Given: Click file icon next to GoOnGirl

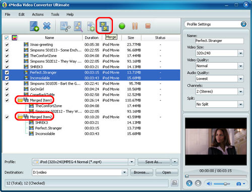Looking at the screenshot, I should tap(26, 89).
